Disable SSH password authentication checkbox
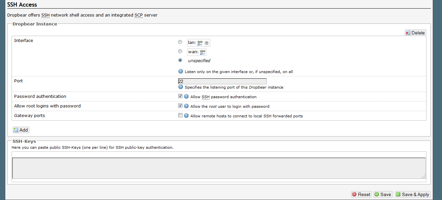Viewport: 442px width, 200px height. coord(180,96)
